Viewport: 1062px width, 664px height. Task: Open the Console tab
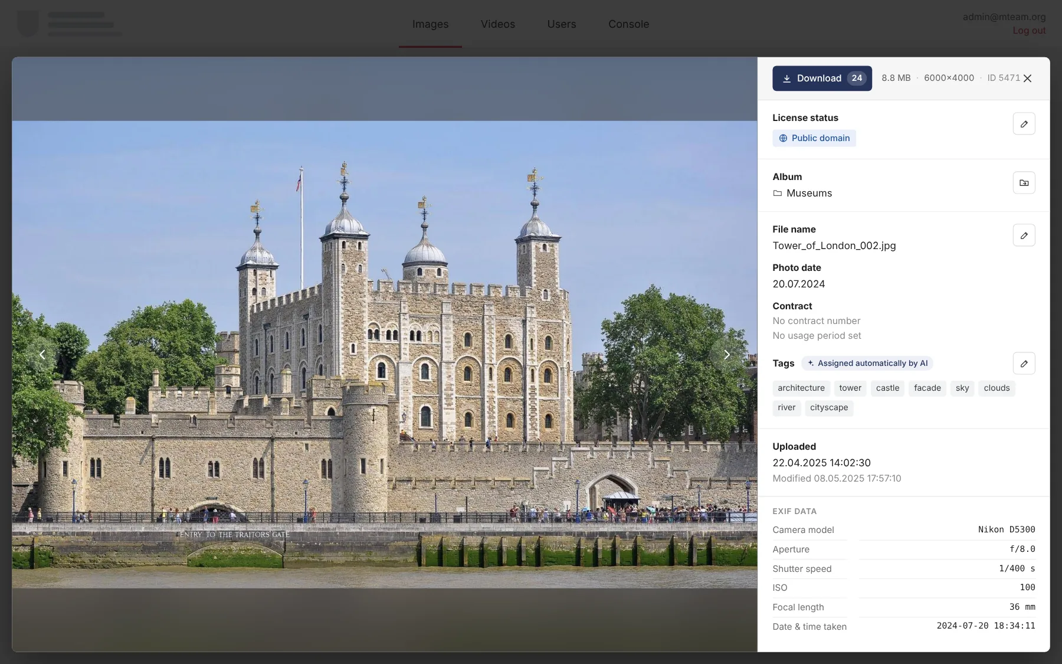629,24
